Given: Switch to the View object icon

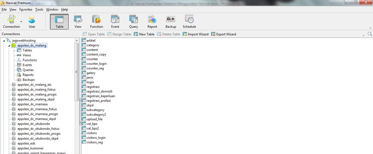Looking at the screenshot, I should pyautogui.click(x=78, y=21).
